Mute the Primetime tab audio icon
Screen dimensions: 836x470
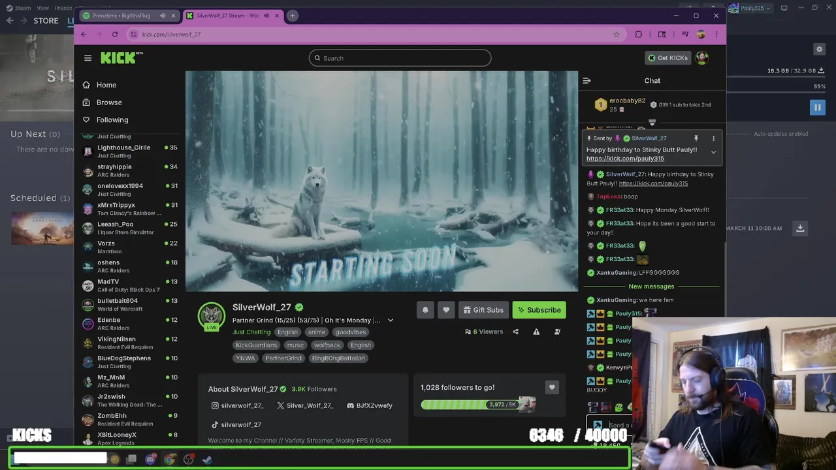pos(163,16)
